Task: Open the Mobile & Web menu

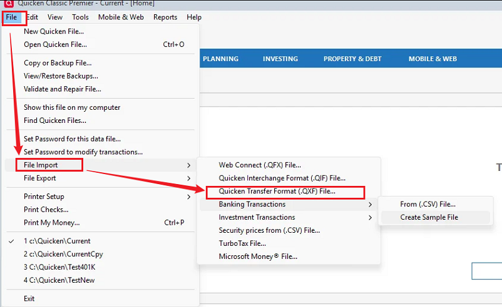Action: 121,17
